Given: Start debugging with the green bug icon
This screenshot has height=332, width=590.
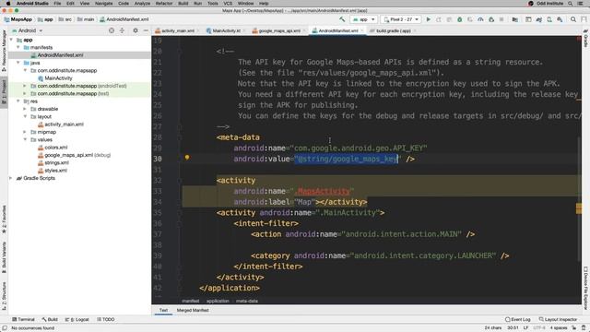Looking at the screenshot, I should [x=459, y=19].
